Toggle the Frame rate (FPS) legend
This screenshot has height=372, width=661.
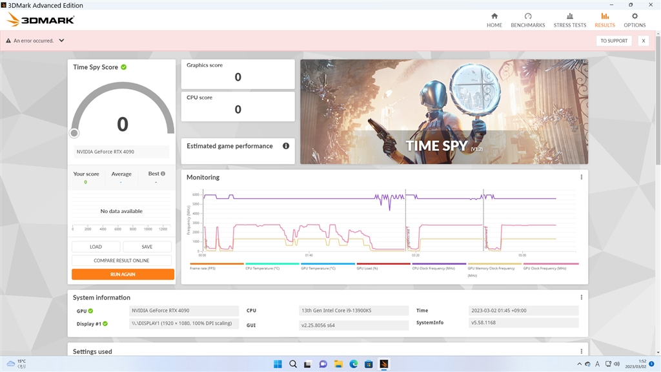217,266
